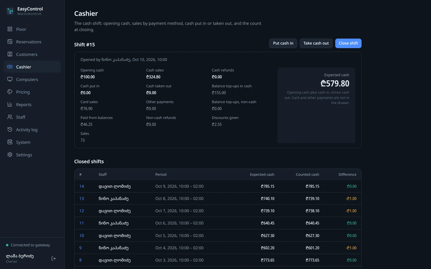
Task: Close the current shift
Action: click(348, 43)
